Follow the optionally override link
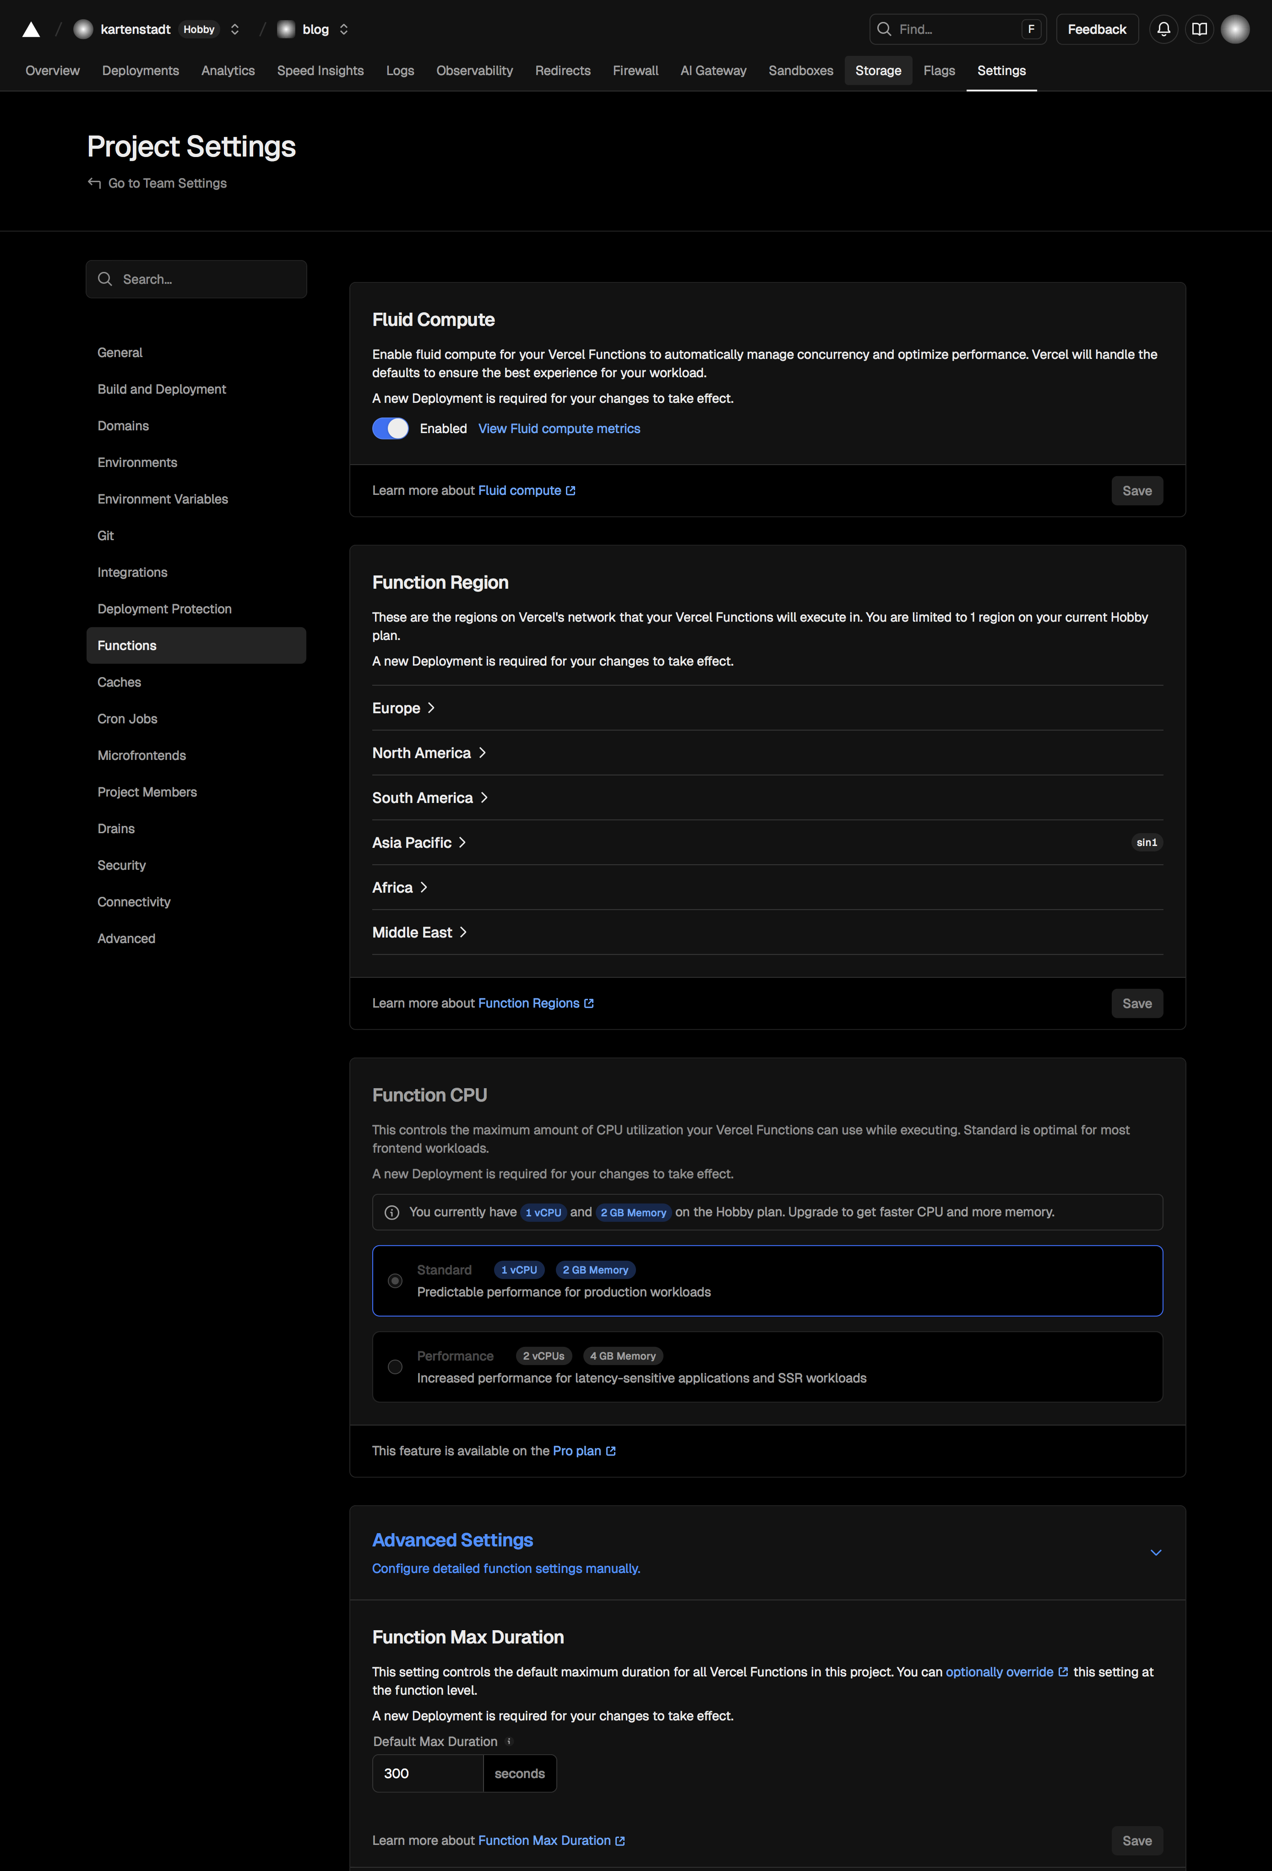This screenshot has width=1272, height=1871. pos(1006,1672)
